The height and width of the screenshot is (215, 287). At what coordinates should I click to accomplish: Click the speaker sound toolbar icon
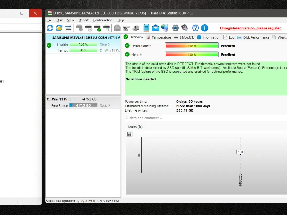184,28
